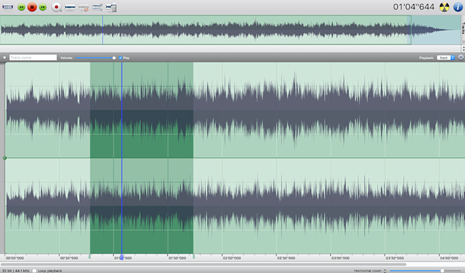Uncheck the Play checkbox for the track
Viewport: 465px width, 273px height.
tap(120, 58)
